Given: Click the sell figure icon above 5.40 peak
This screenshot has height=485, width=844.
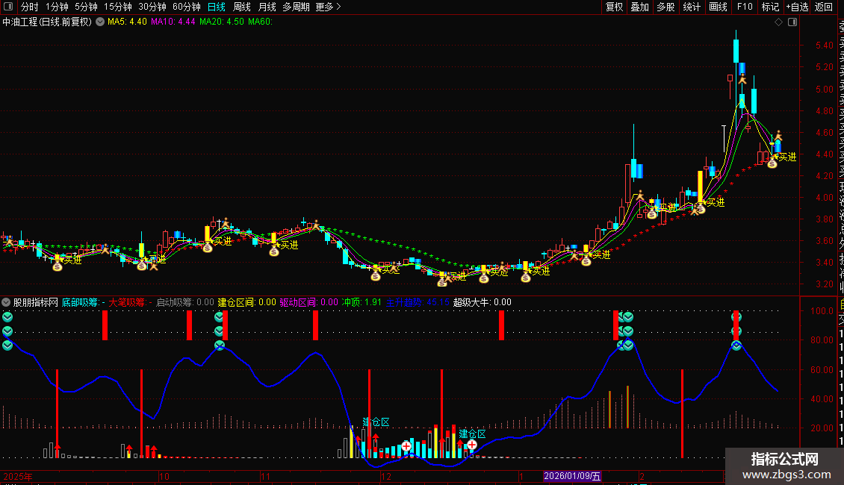Looking at the screenshot, I should (x=742, y=78).
